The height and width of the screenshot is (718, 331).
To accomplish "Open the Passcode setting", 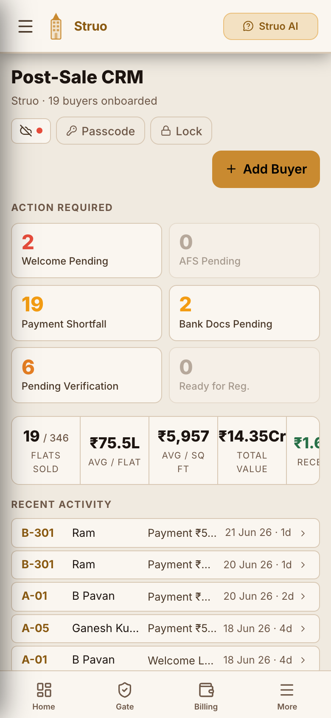I will point(101,131).
